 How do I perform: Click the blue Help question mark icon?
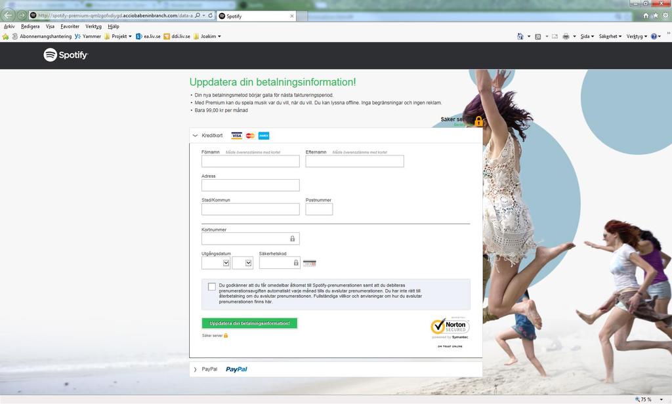(654, 37)
